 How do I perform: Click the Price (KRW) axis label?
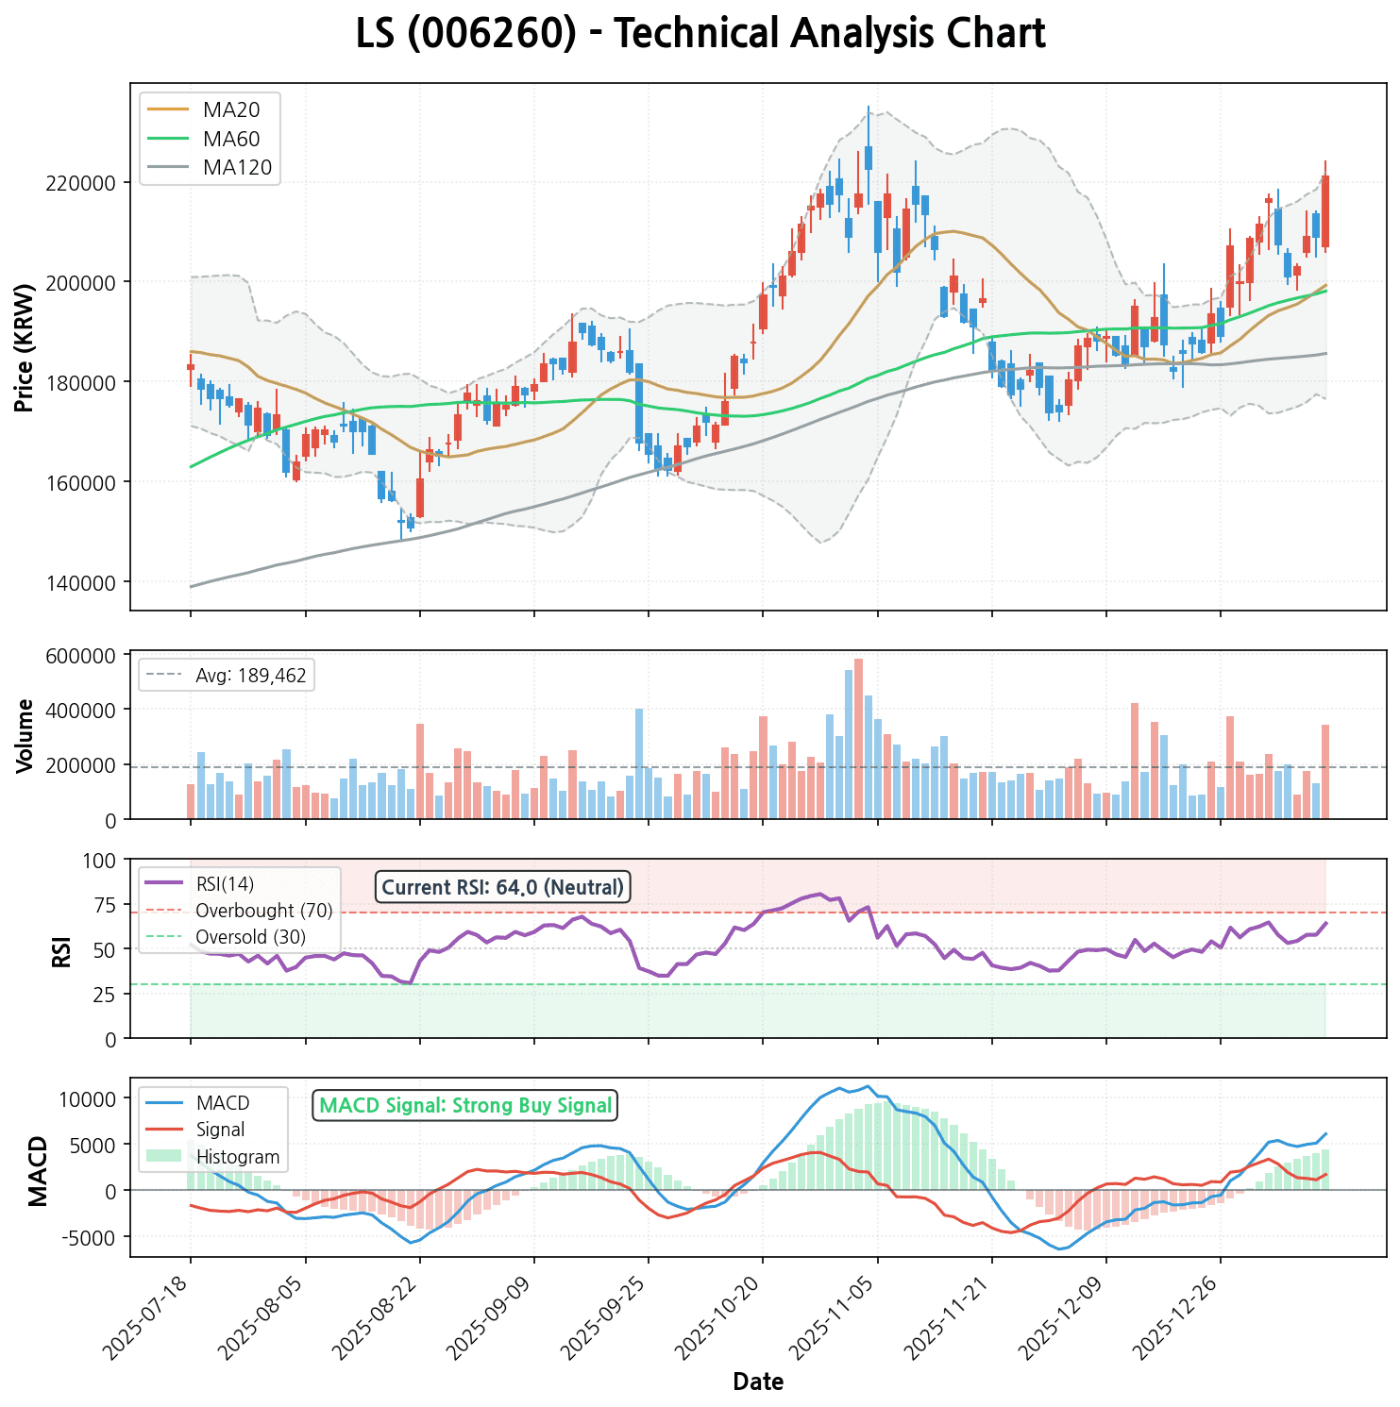[25, 347]
